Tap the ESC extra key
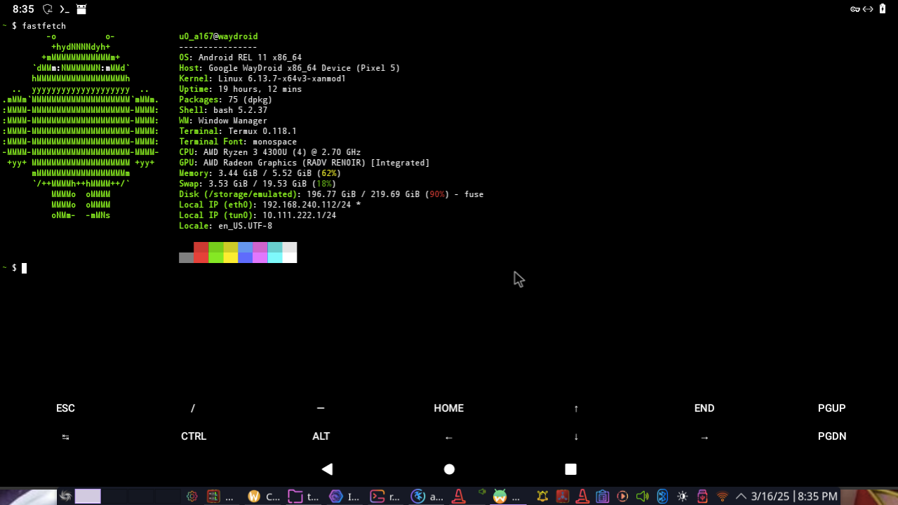 pos(65,408)
